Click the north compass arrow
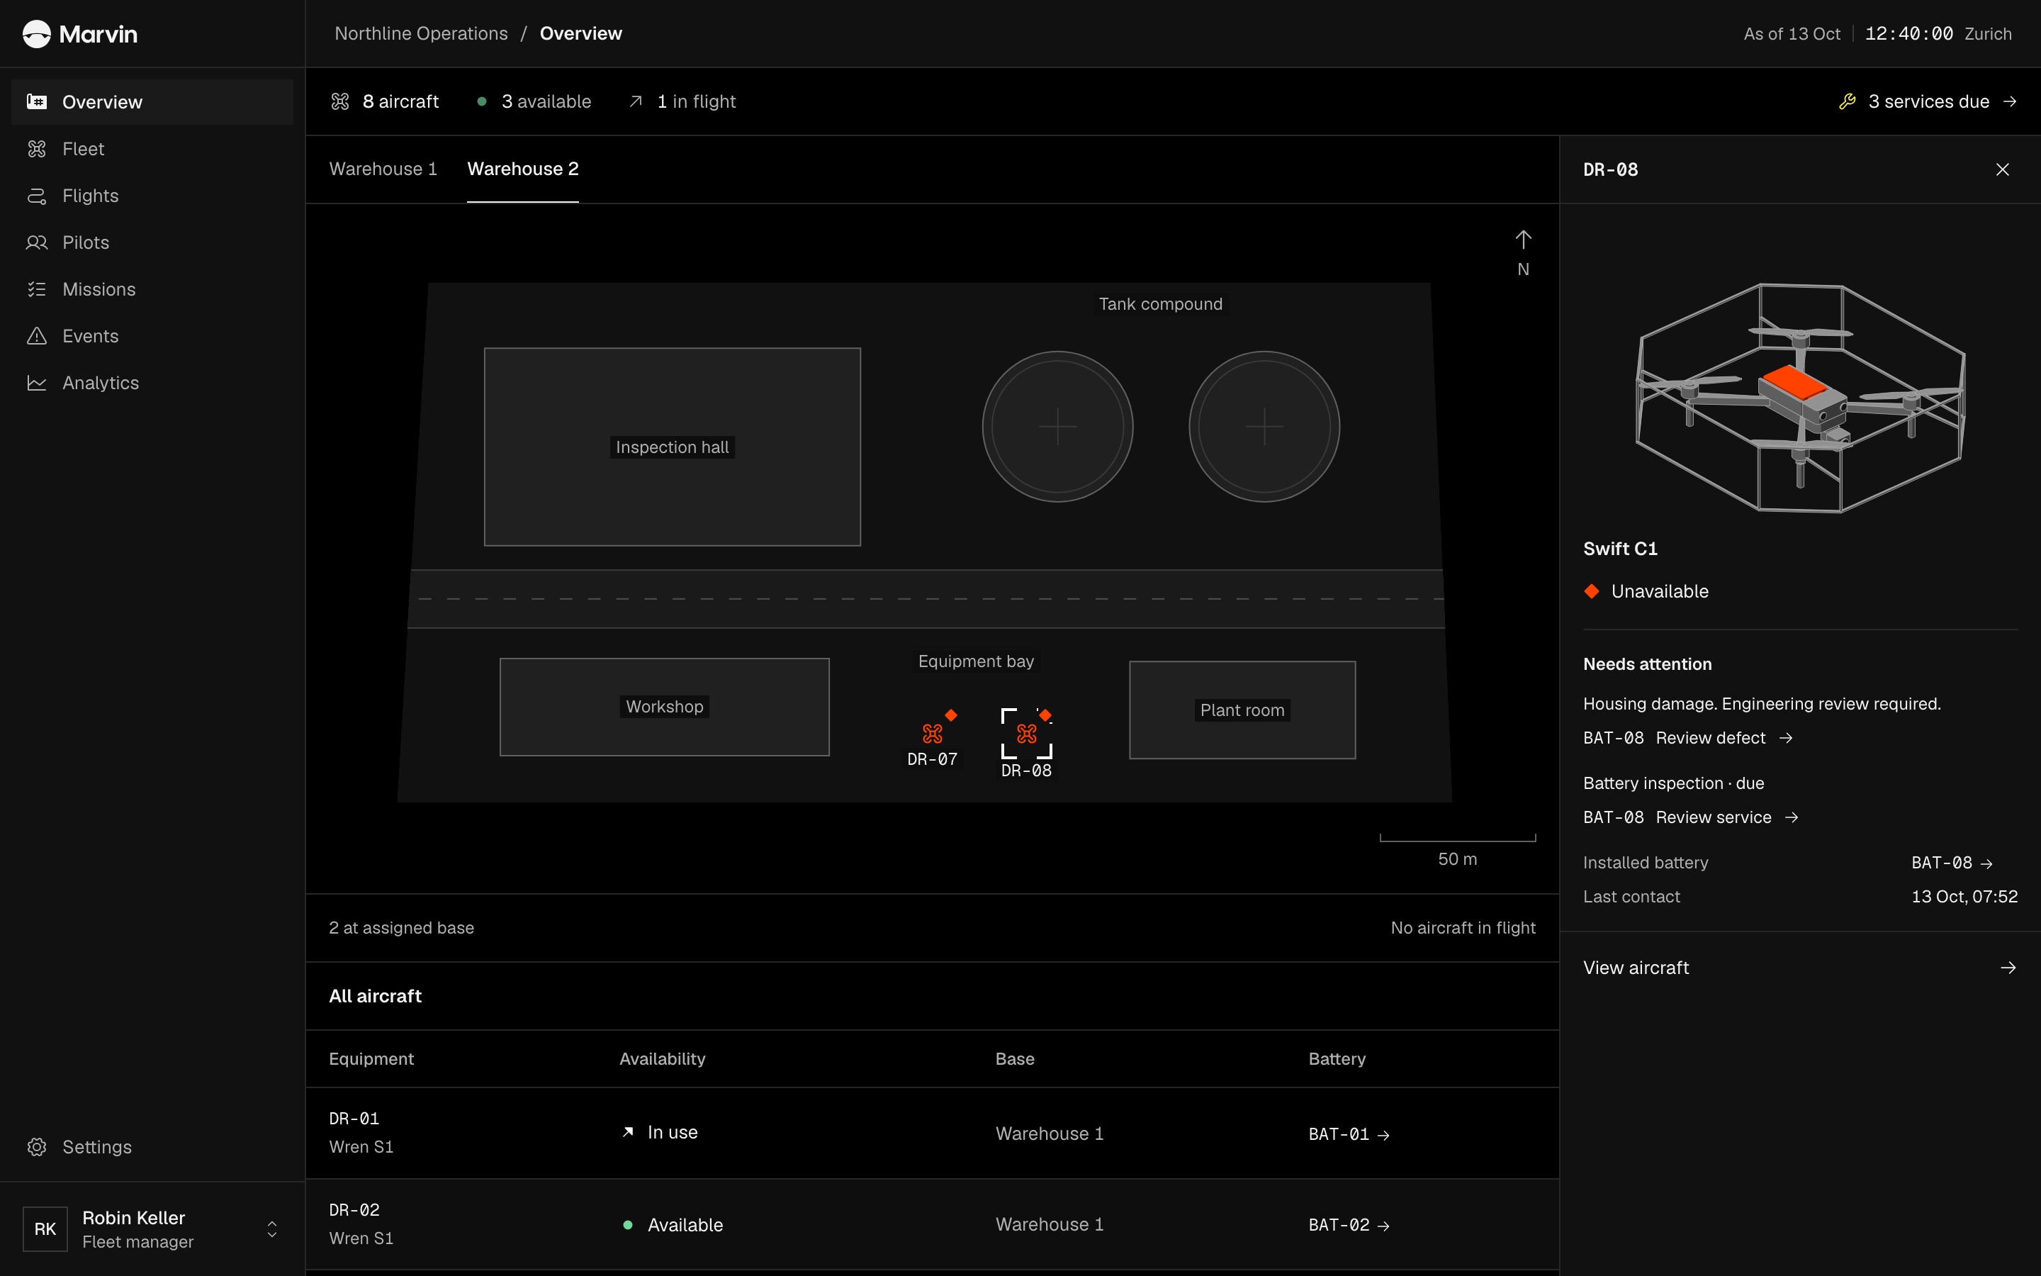 click(1523, 240)
